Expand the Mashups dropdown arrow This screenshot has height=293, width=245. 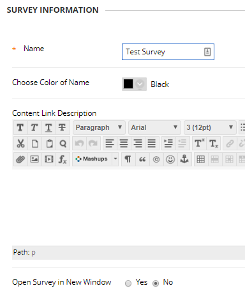coord(115,159)
